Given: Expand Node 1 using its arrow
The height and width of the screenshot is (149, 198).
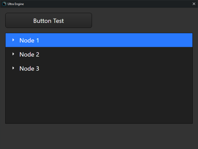Looking at the screenshot, I should tap(13, 40).
